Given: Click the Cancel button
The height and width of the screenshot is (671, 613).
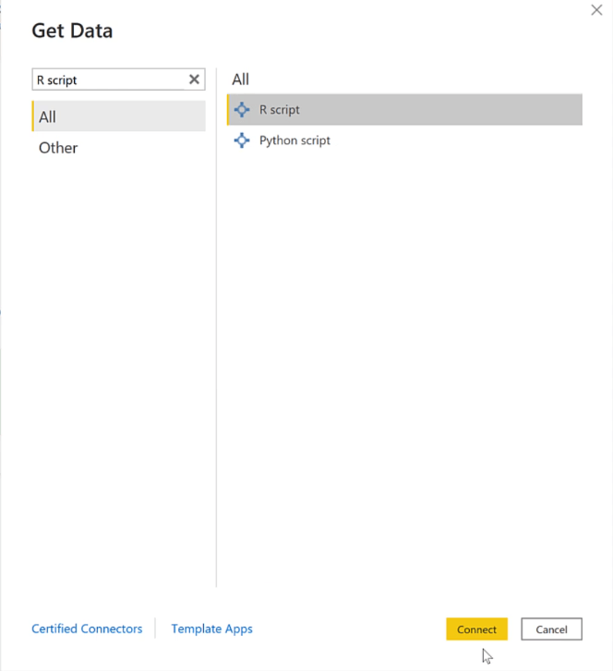Looking at the screenshot, I should (x=551, y=629).
